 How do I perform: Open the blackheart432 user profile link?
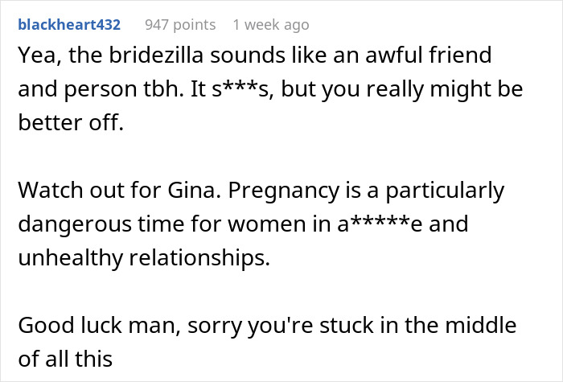(68, 25)
